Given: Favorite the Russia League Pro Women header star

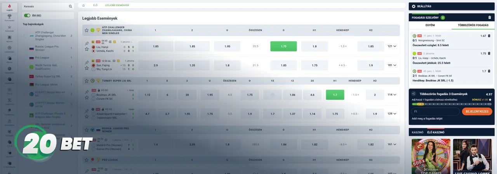Looking at the screenshot, I should tap(87, 130).
